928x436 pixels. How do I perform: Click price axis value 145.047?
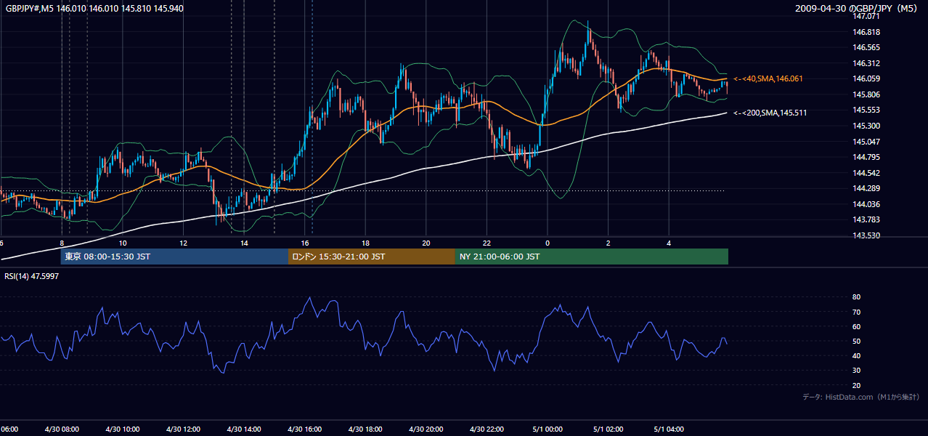868,142
